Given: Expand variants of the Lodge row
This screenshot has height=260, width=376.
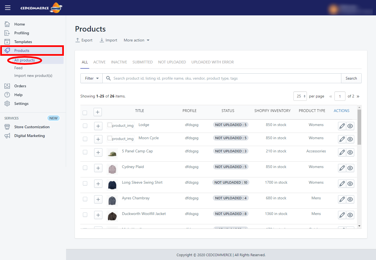Looking at the screenshot, I should [98, 126].
